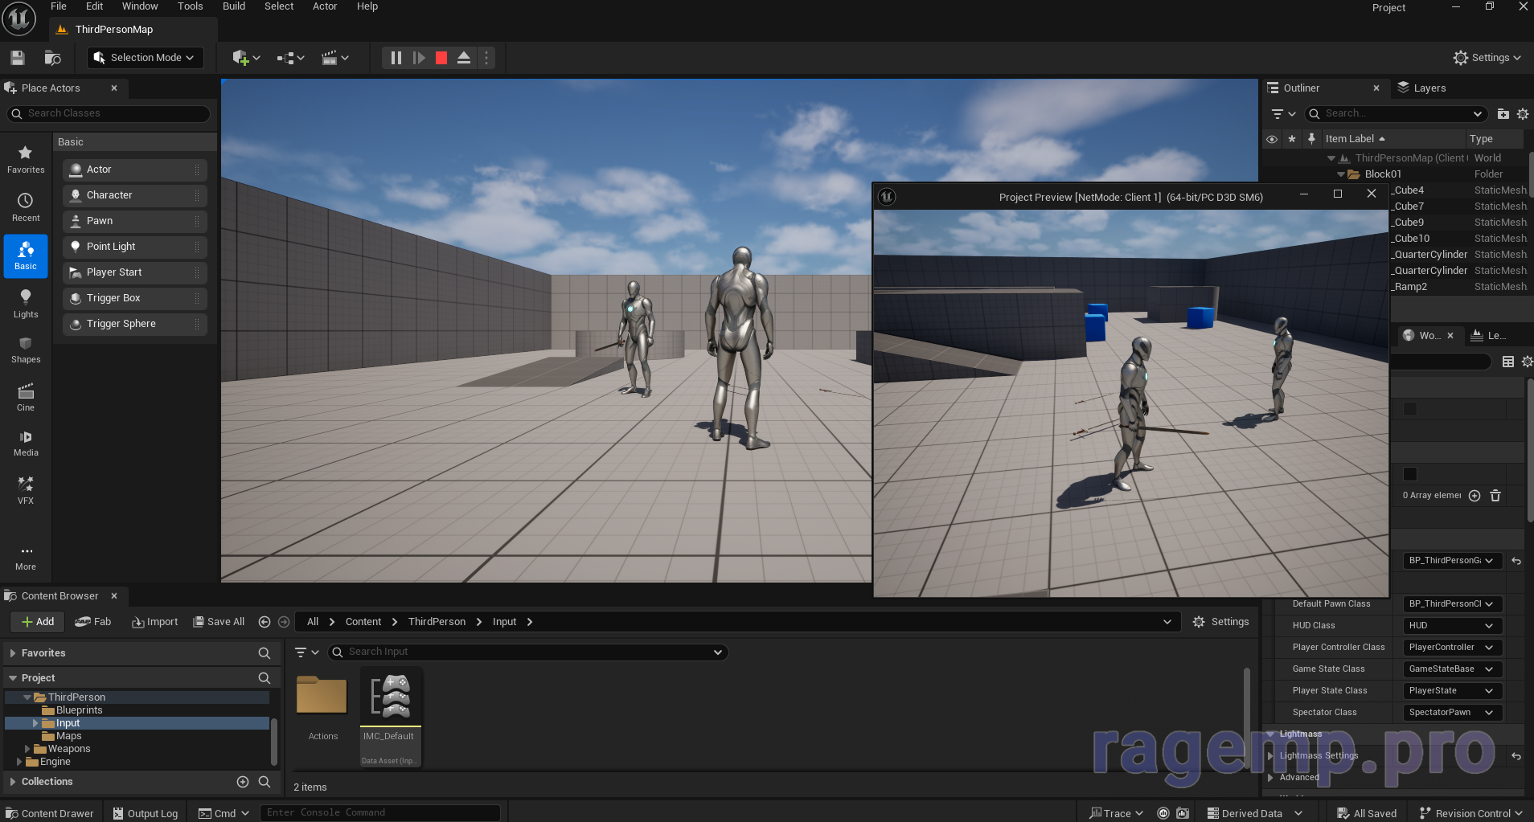The height and width of the screenshot is (822, 1534).
Task: Open the Build menu
Action: pyautogui.click(x=234, y=6)
